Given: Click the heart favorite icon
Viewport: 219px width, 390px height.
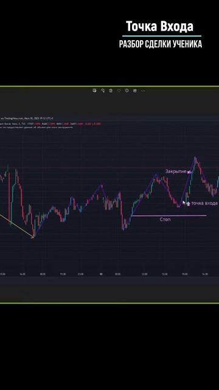Looking at the screenshot, I should tap(119, 91).
